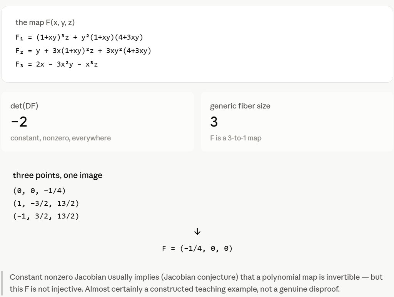Click 'constant, nonzero, everywhere' caption

[x=60, y=138]
